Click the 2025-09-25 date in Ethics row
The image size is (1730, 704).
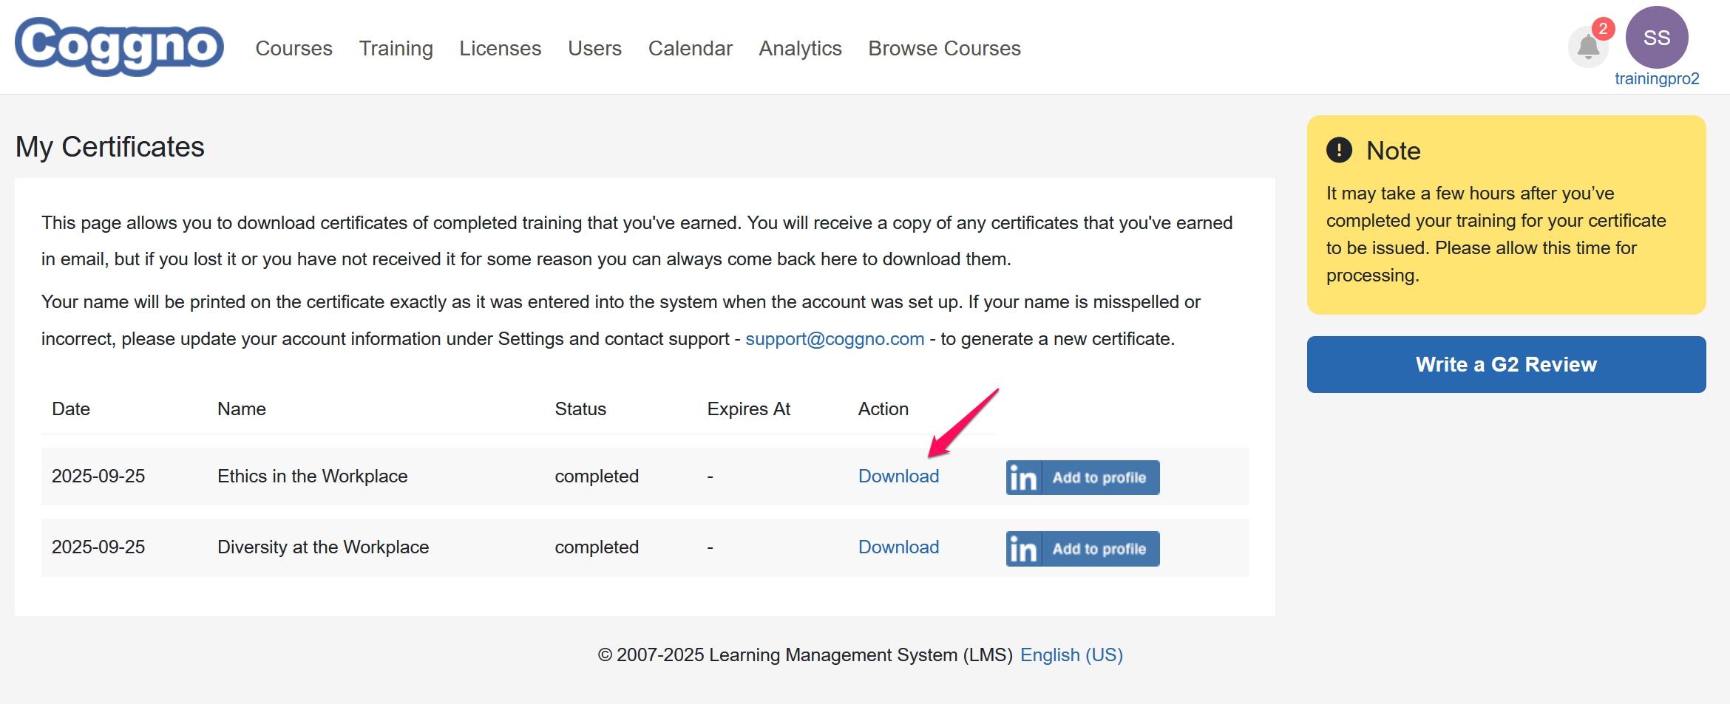[98, 476]
